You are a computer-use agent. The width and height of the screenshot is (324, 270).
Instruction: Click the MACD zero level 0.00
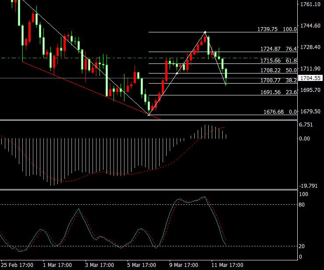(x=305, y=139)
